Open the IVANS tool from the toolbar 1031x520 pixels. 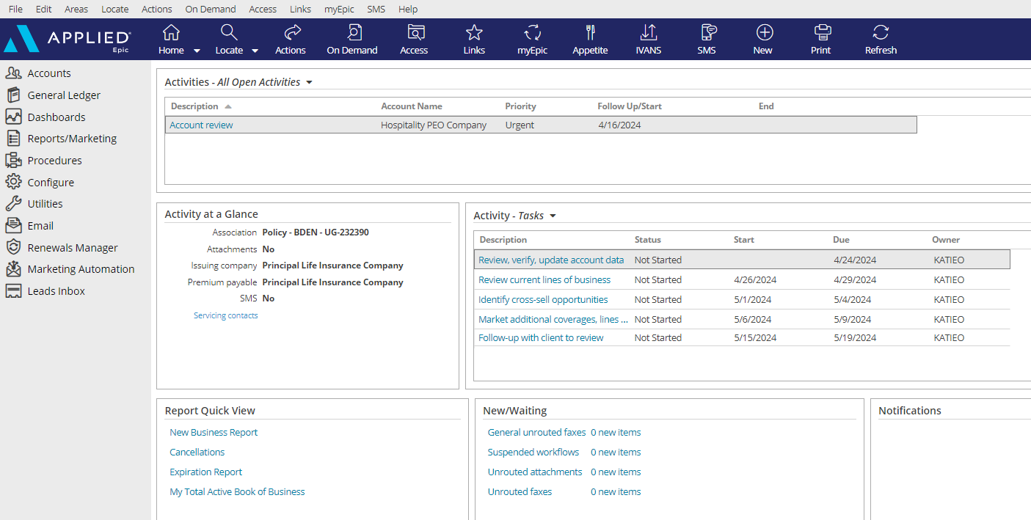pos(648,38)
